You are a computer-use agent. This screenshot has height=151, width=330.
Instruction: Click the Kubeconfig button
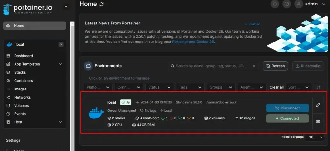coord(308,66)
